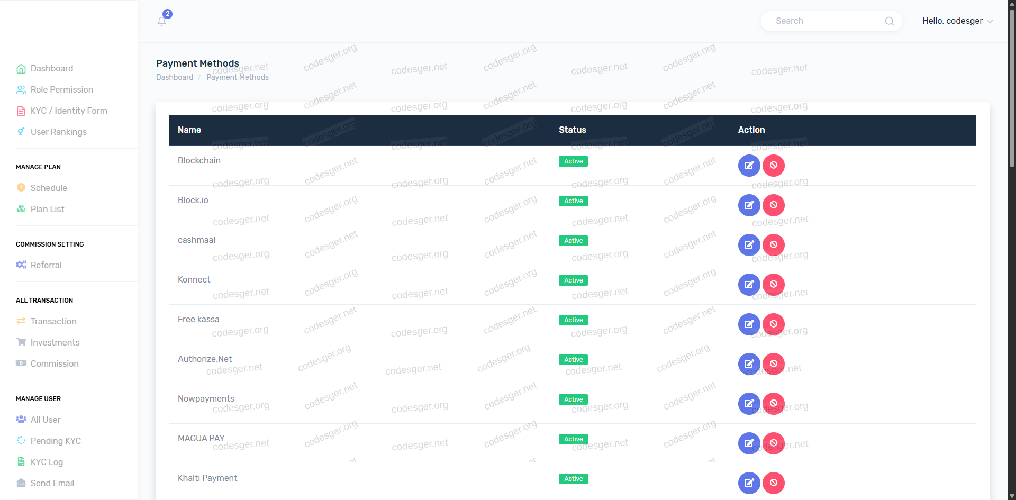Expand the Hello, codesger user dropdown

tap(957, 21)
